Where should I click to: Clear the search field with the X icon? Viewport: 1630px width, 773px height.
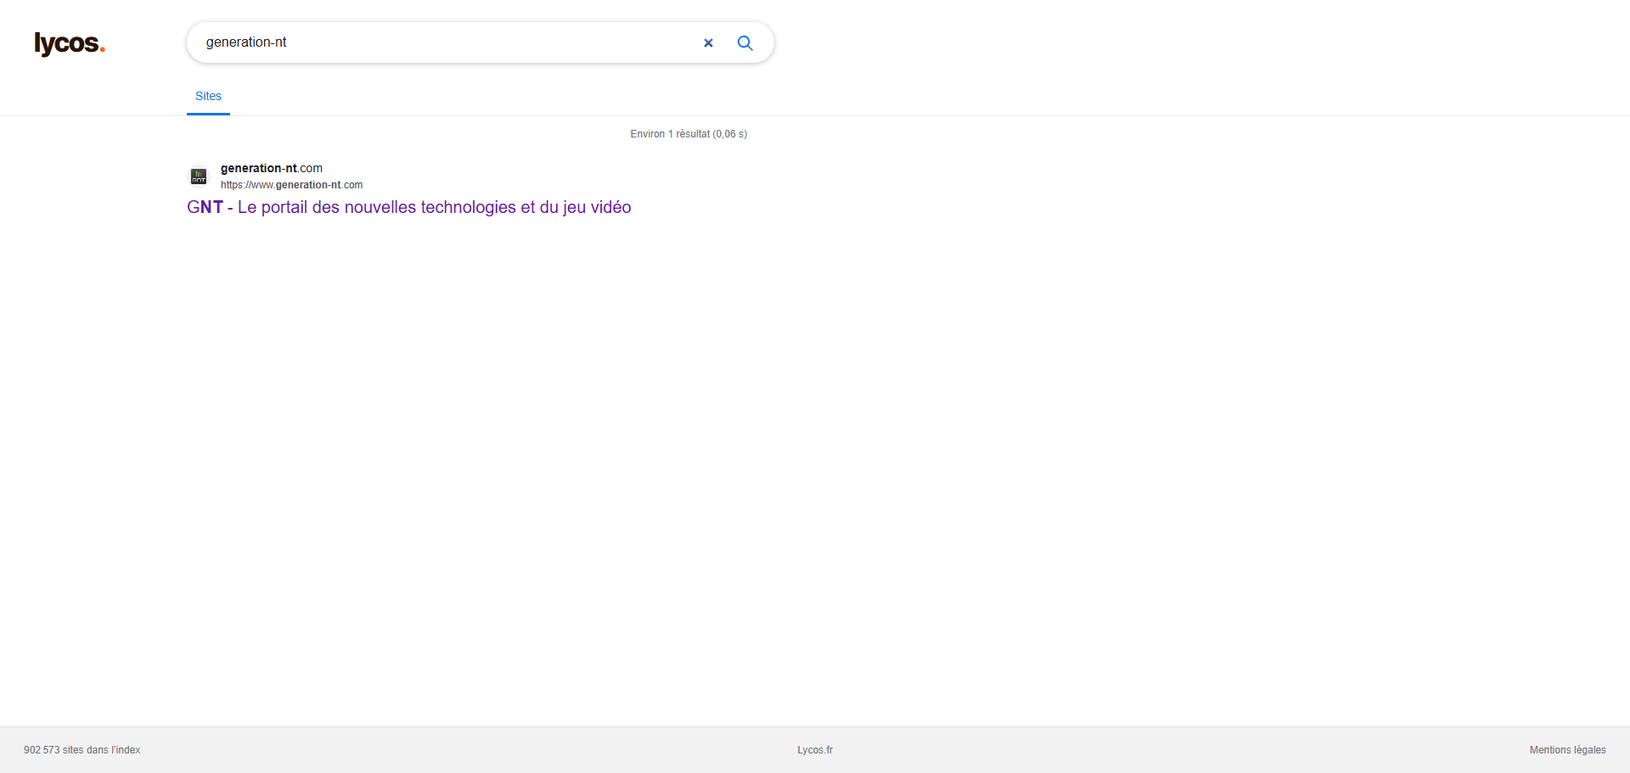click(x=708, y=42)
